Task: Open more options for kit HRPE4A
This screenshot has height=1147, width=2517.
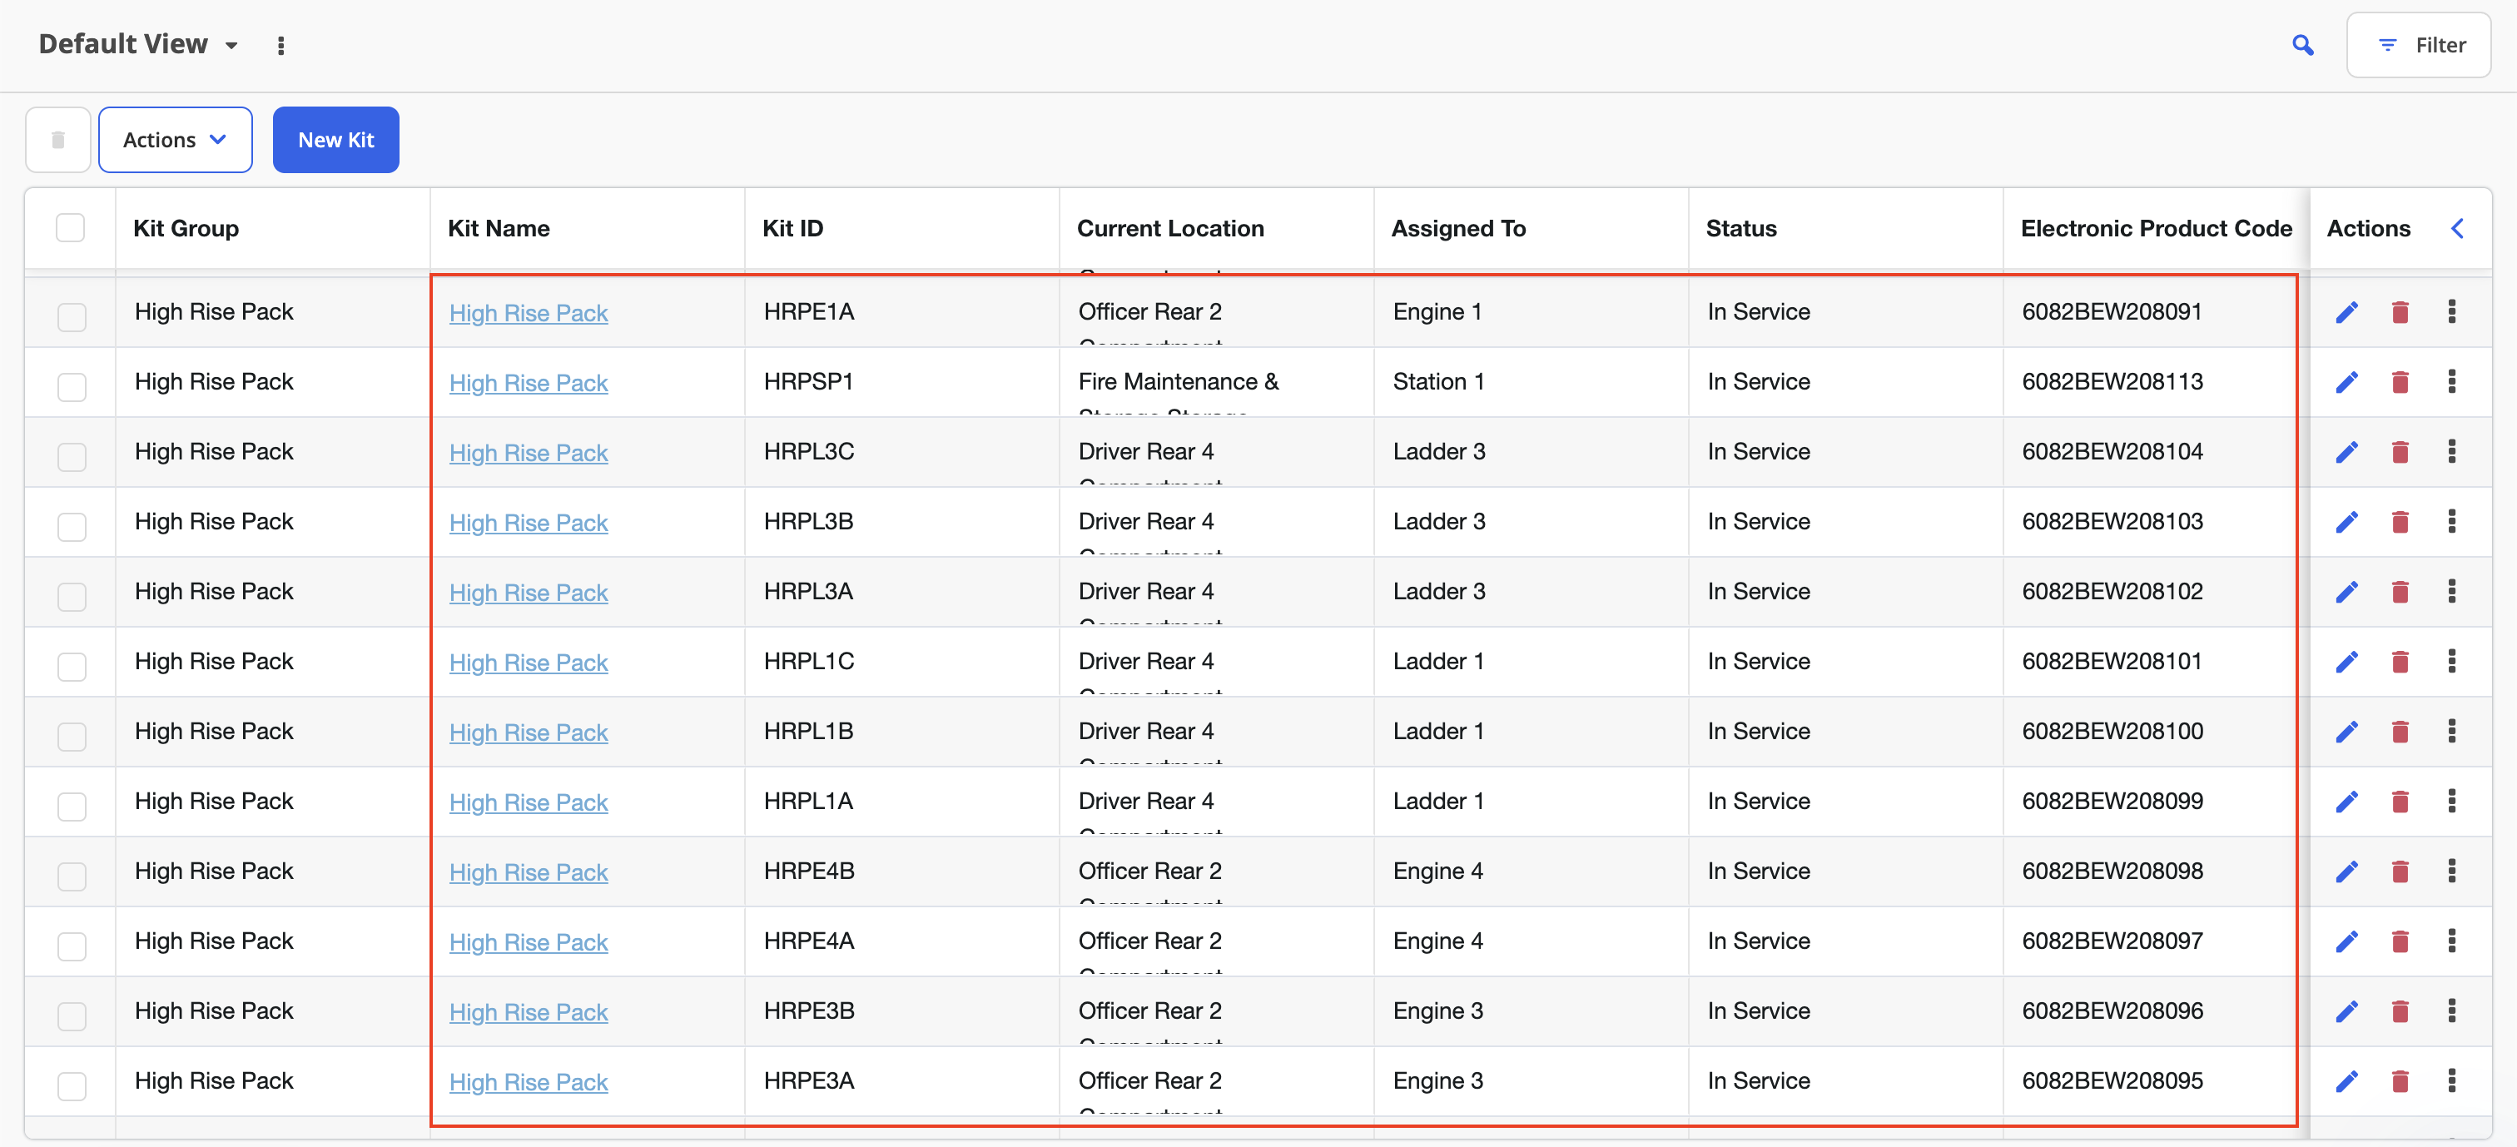Action: (2451, 941)
